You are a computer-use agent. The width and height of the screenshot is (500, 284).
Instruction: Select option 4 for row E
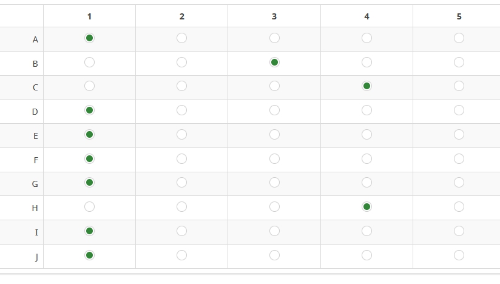(x=367, y=134)
